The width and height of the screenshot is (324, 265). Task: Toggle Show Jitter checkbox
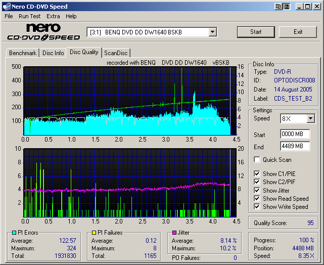[x=257, y=191]
